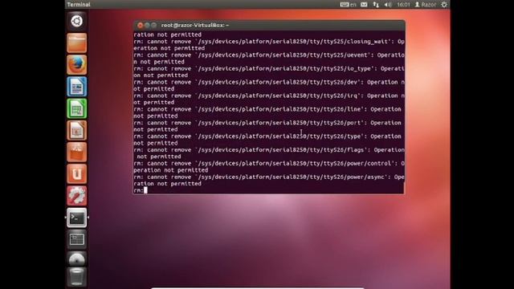Open the network connections indicator
This screenshot has width=514, height=289.
(376, 5)
